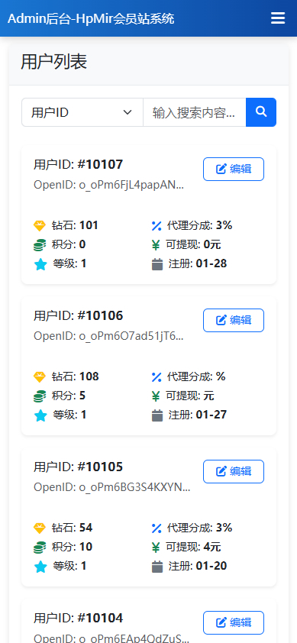Click percent icon in user #10105 card

tap(157, 528)
